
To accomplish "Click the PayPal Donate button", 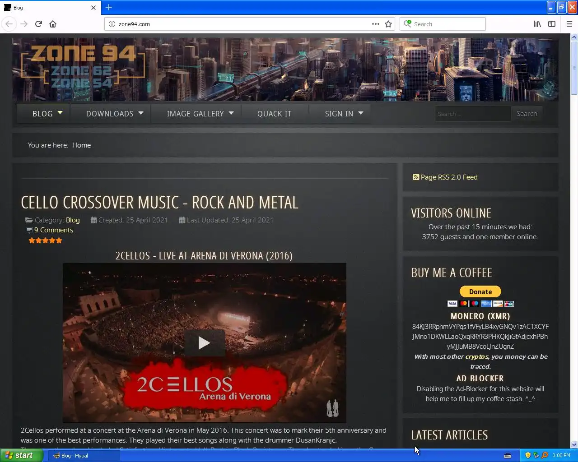I will click(480, 291).
